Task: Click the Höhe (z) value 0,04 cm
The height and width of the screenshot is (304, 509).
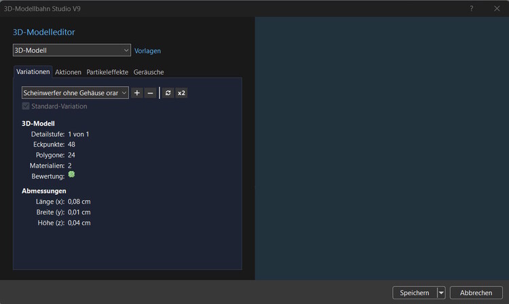Action: [79, 223]
